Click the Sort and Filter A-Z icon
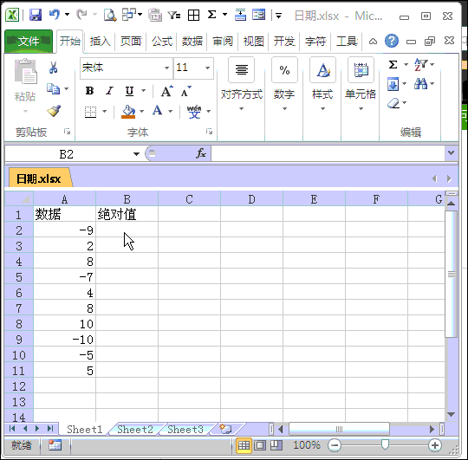Viewport: 468px width, 460px height. 421,64
